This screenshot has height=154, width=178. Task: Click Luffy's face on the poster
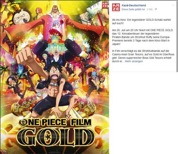[55, 72]
